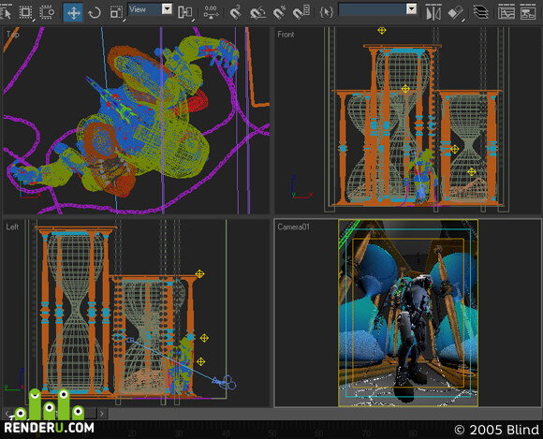Open the Rectangular Selection Region flyout
The height and width of the screenshot is (439, 543).
25,13
